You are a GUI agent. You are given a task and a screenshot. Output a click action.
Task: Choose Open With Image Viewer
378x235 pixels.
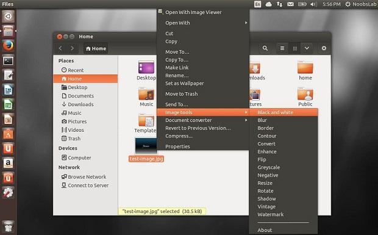coord(203,12)
